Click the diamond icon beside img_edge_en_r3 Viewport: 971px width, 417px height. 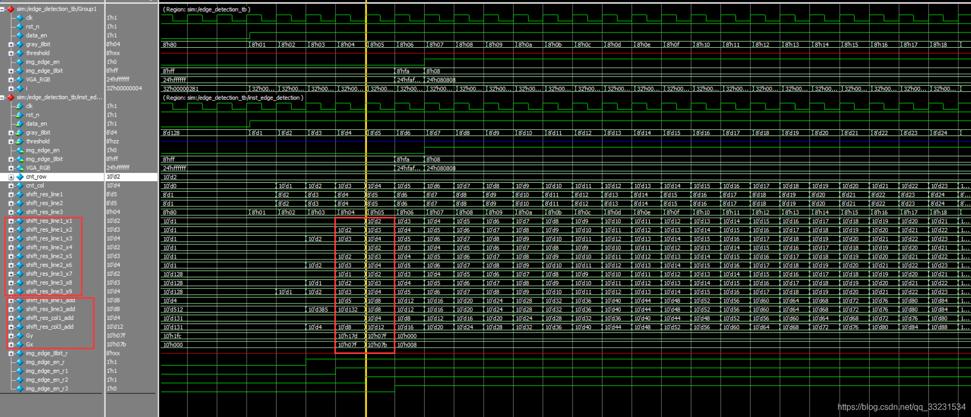[x=20, y=389]
